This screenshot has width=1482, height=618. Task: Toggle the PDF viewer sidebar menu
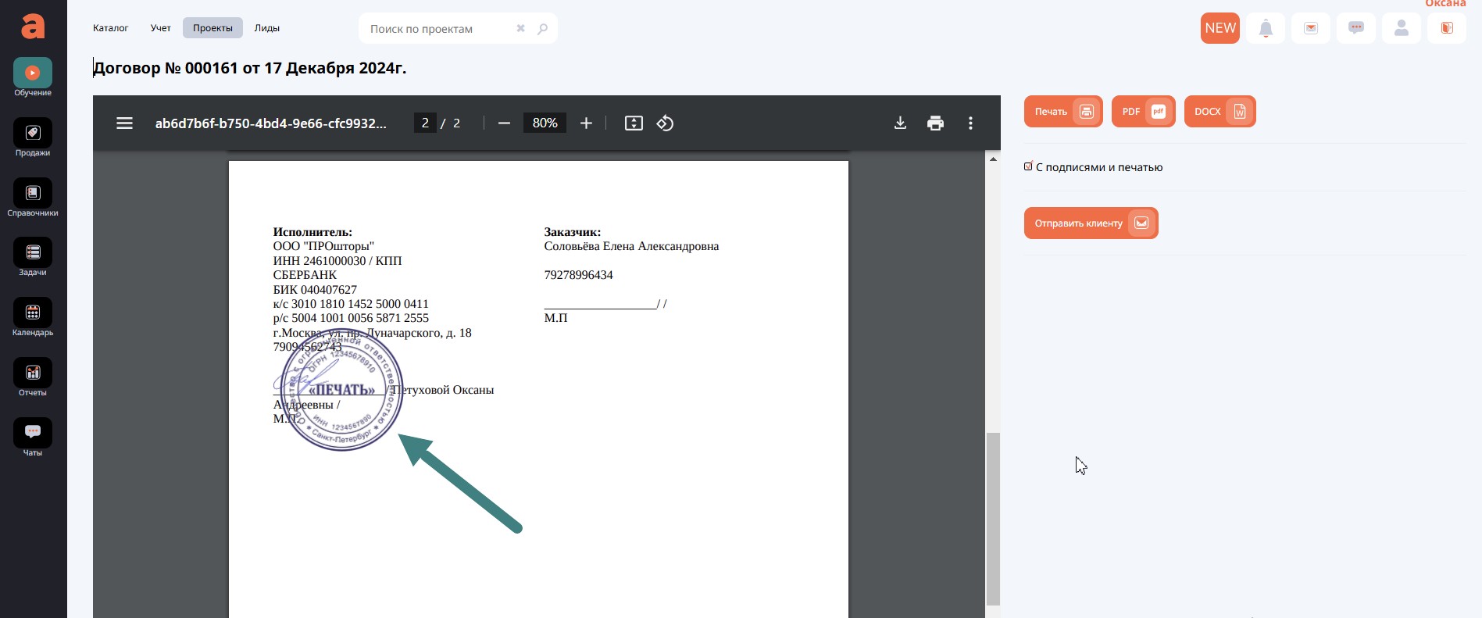point(124,123)
